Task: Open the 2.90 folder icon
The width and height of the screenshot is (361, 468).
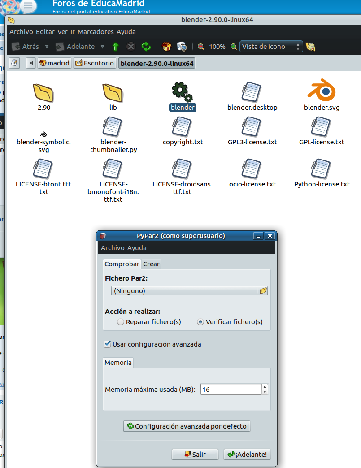Action: (43, 93)
